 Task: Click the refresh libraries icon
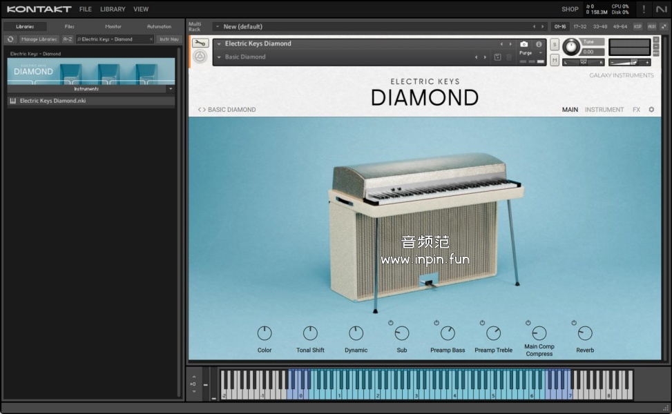pos(10,39)
